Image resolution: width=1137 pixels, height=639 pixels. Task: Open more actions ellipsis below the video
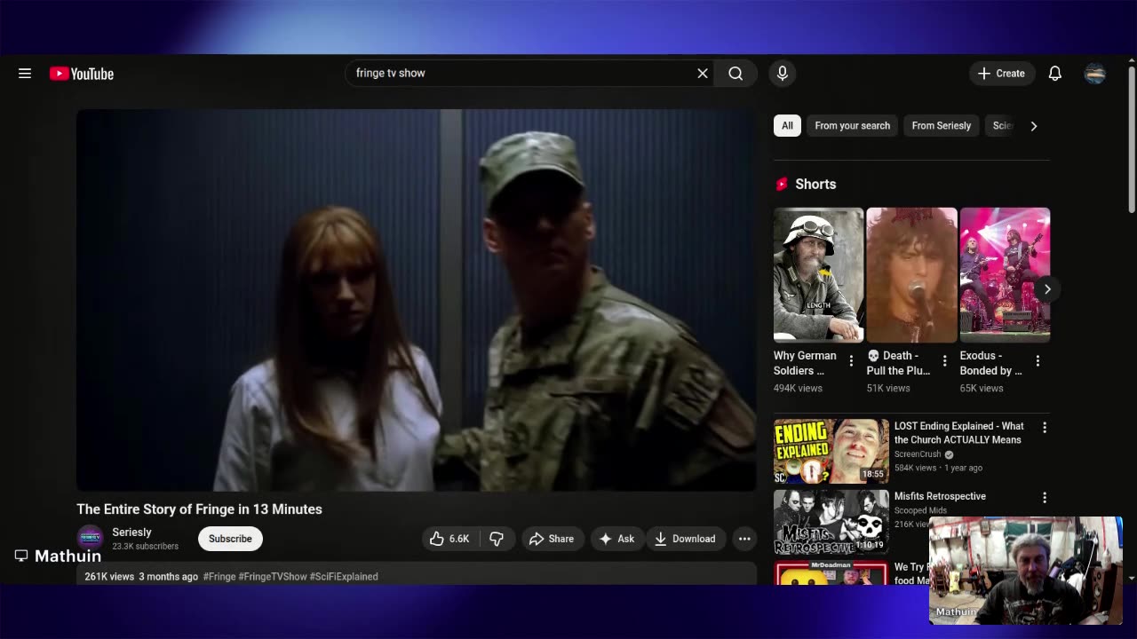tap(744, 539)
